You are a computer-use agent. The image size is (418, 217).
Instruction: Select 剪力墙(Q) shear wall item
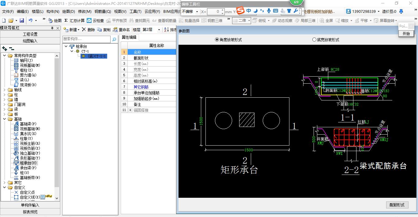tap(25, 75)
